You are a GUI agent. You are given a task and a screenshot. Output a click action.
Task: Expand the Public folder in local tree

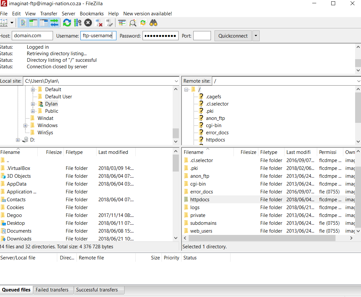(x=33, y=111)
